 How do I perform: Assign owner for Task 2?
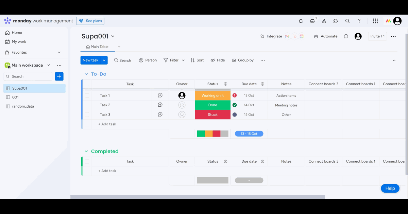click(x=182, y=105)
